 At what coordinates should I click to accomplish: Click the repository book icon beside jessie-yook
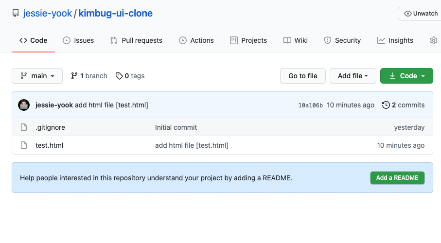[16, 13]
